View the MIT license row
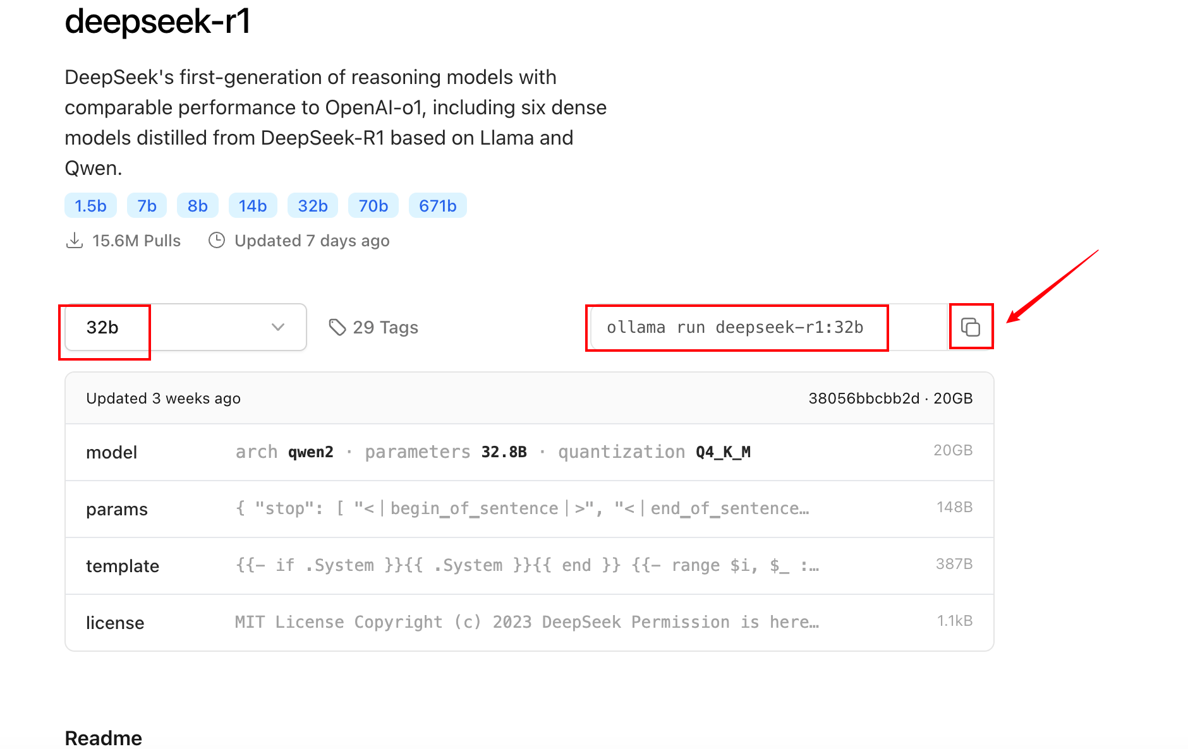This screenshot has height=749, width=1188. (x=529, y=623)
